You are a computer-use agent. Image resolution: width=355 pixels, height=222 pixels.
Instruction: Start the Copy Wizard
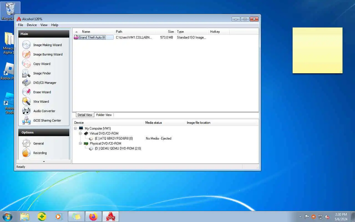[x=36, y=64]
